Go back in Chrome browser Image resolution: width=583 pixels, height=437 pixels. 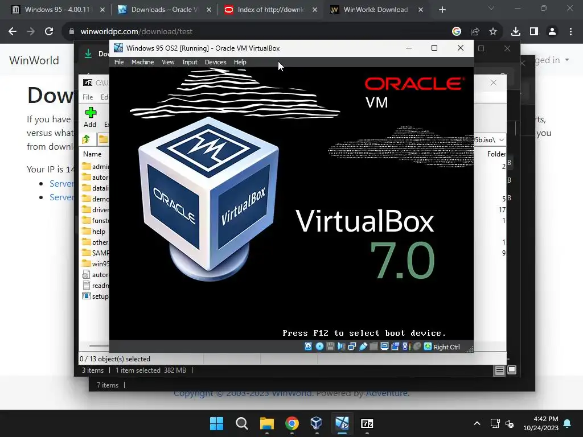(x=13, y=32)
